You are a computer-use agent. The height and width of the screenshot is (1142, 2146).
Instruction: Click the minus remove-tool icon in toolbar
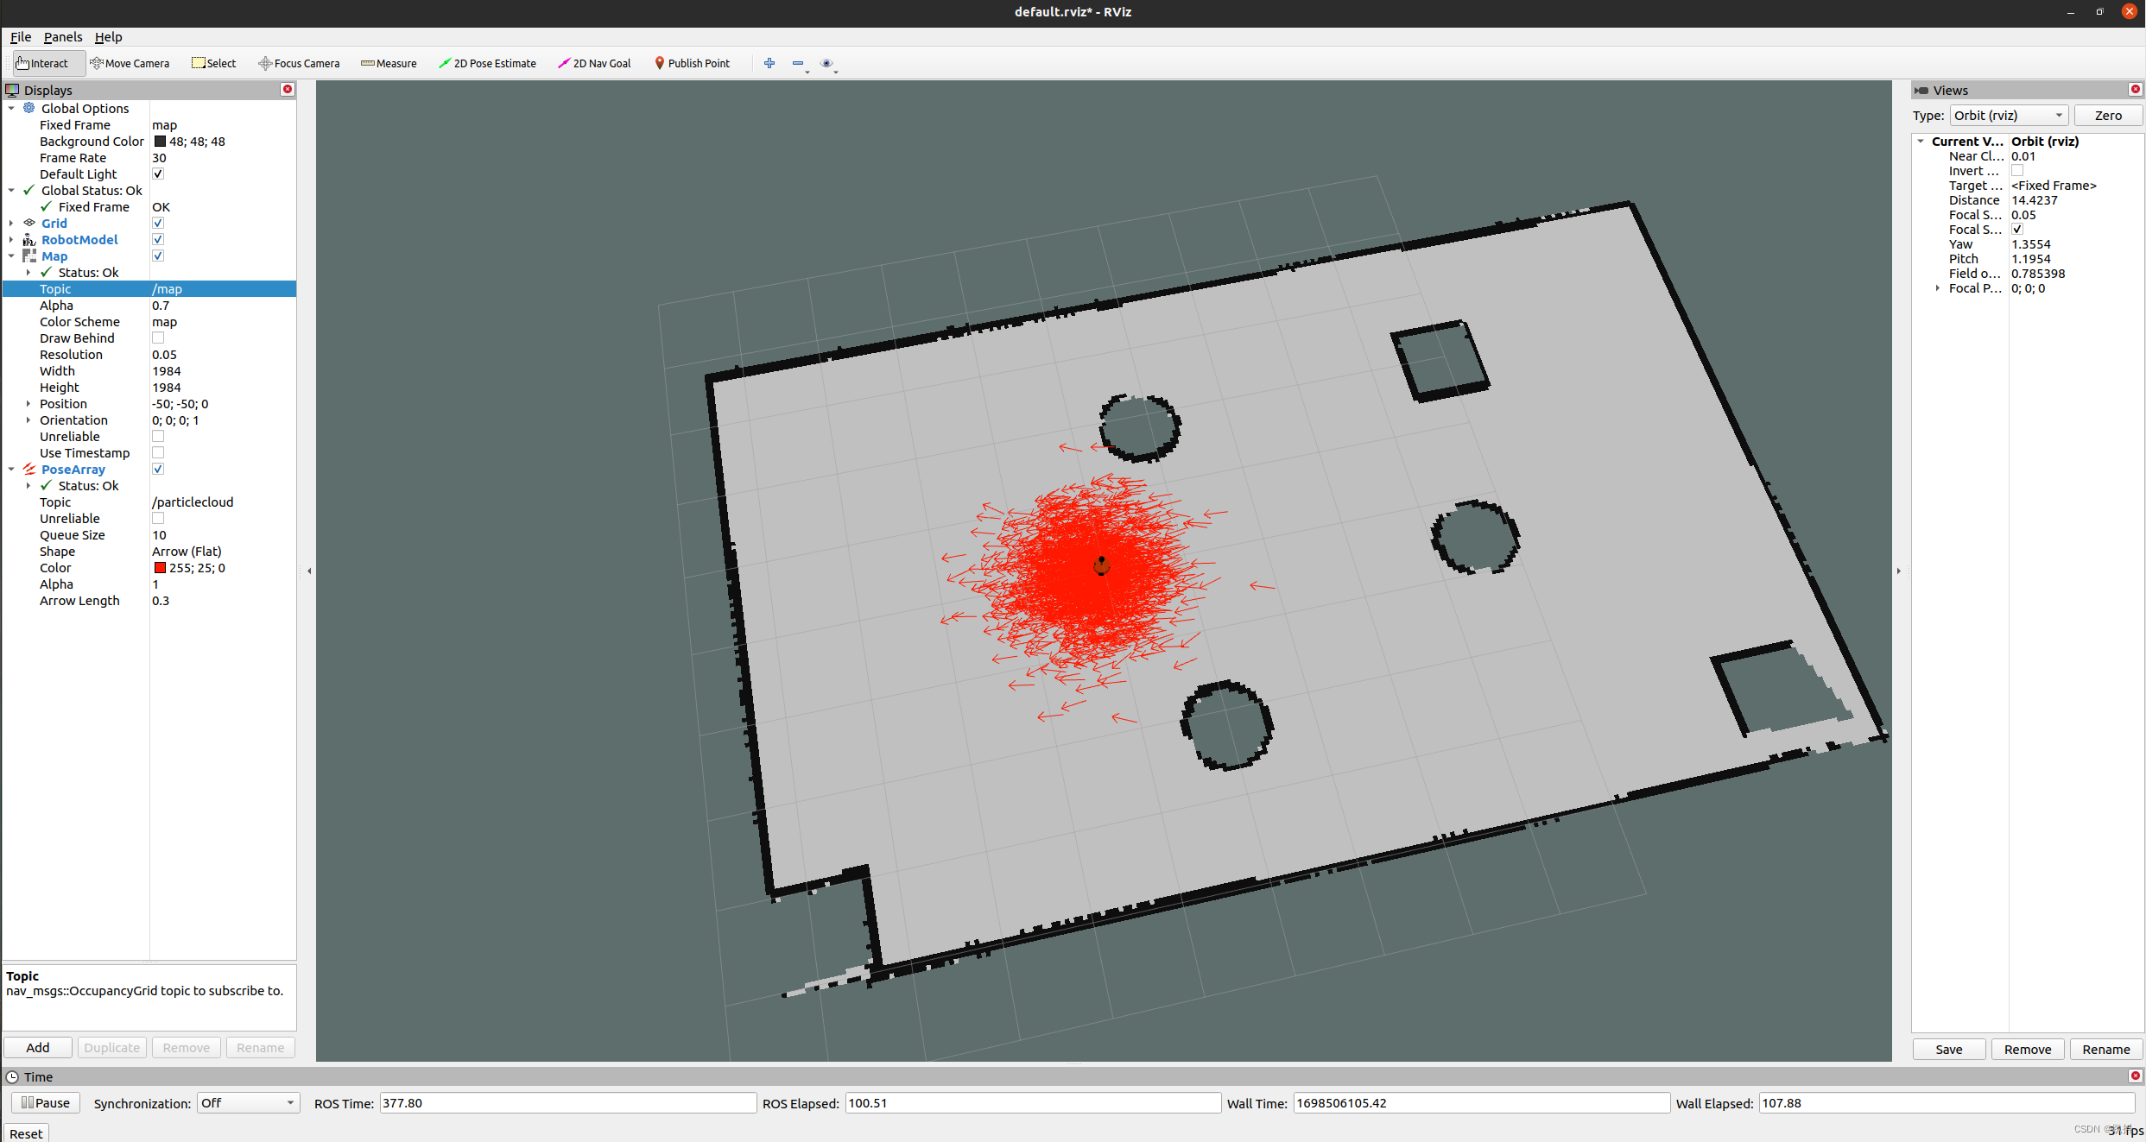pyautogui.click(x=798, y=63)
